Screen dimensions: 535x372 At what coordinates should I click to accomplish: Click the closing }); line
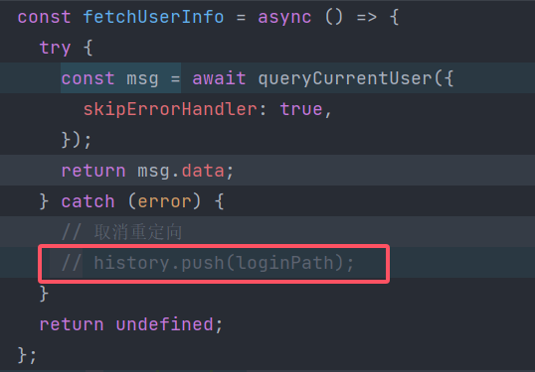point(77,140)
